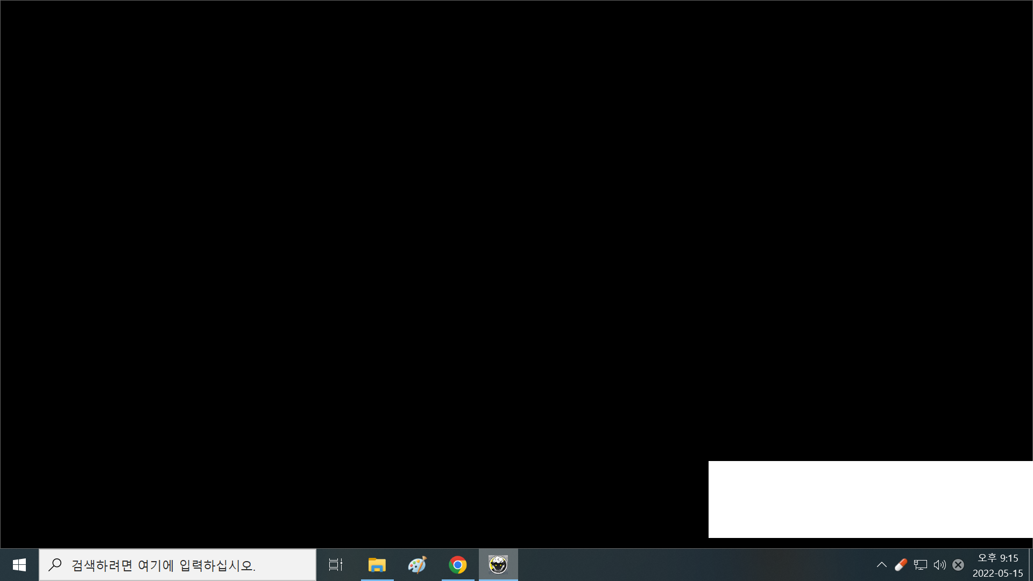Open network status tray icon
This screenshot has width=1033, height=581.
[x=921, y=565]
